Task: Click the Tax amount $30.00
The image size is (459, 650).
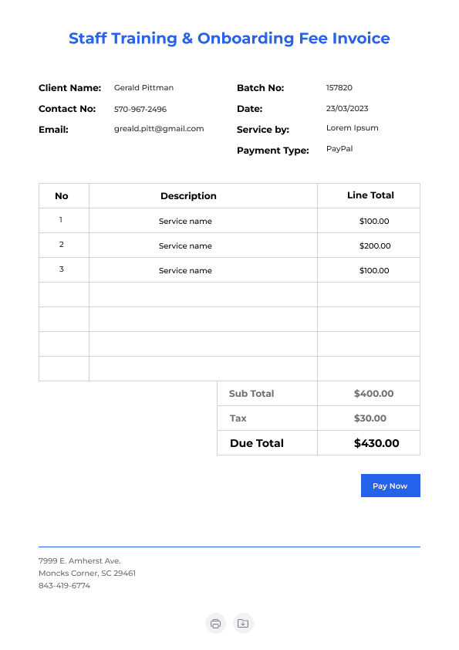Action: click(370, 418)
